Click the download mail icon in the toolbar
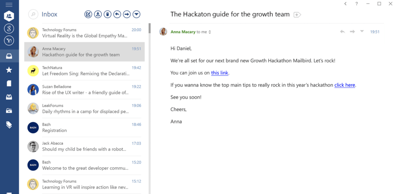The height and width of the screenshot is (194, 395). [x=98, y=14]
